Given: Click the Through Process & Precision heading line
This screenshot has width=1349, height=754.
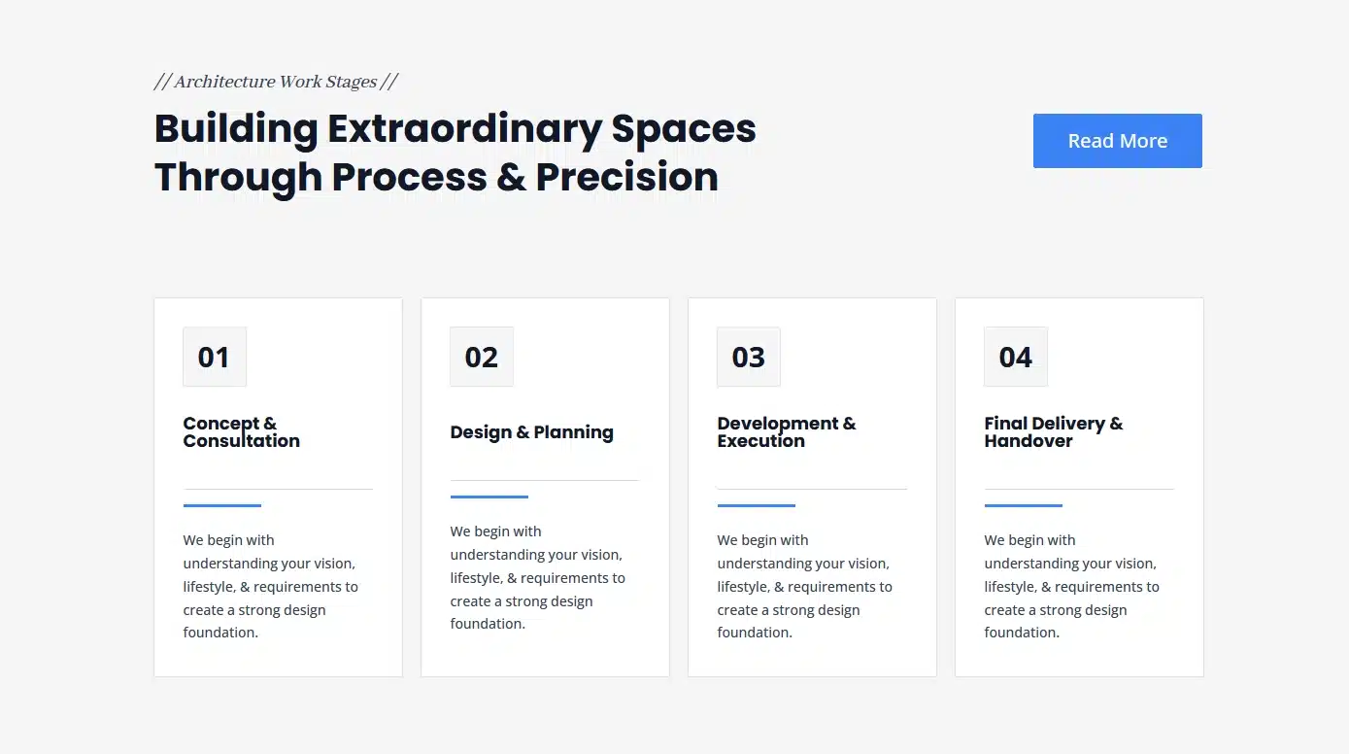Looking at the screenshot, I should point(437,177).
